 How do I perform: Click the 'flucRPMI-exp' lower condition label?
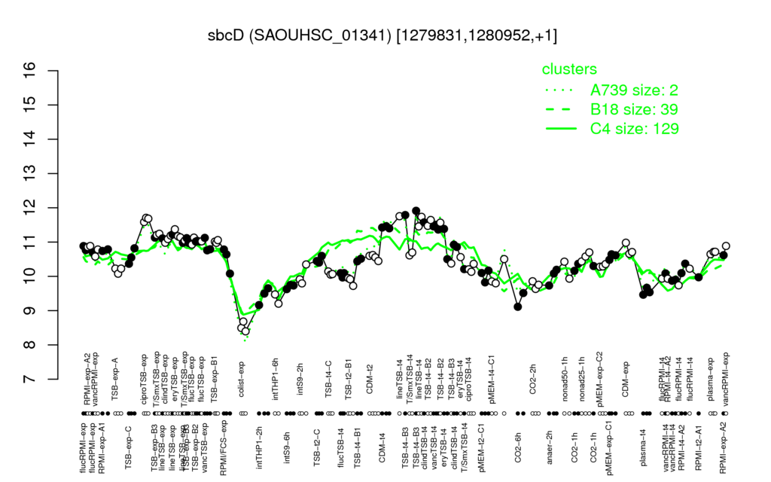(82, 447)
